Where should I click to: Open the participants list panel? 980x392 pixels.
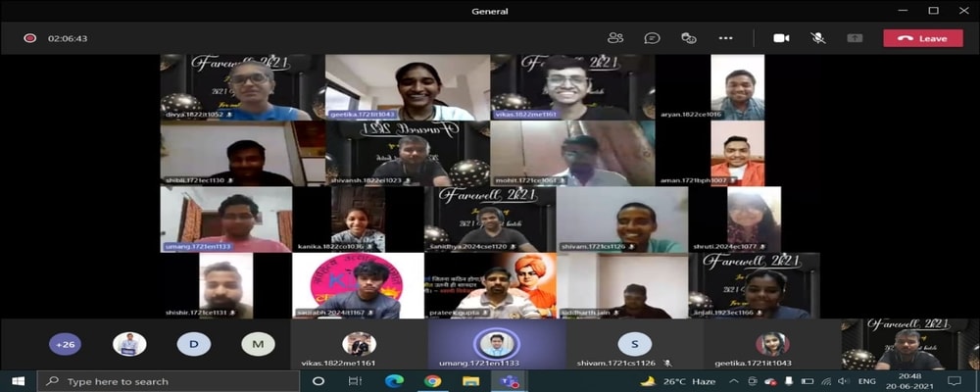pos(615,38)
